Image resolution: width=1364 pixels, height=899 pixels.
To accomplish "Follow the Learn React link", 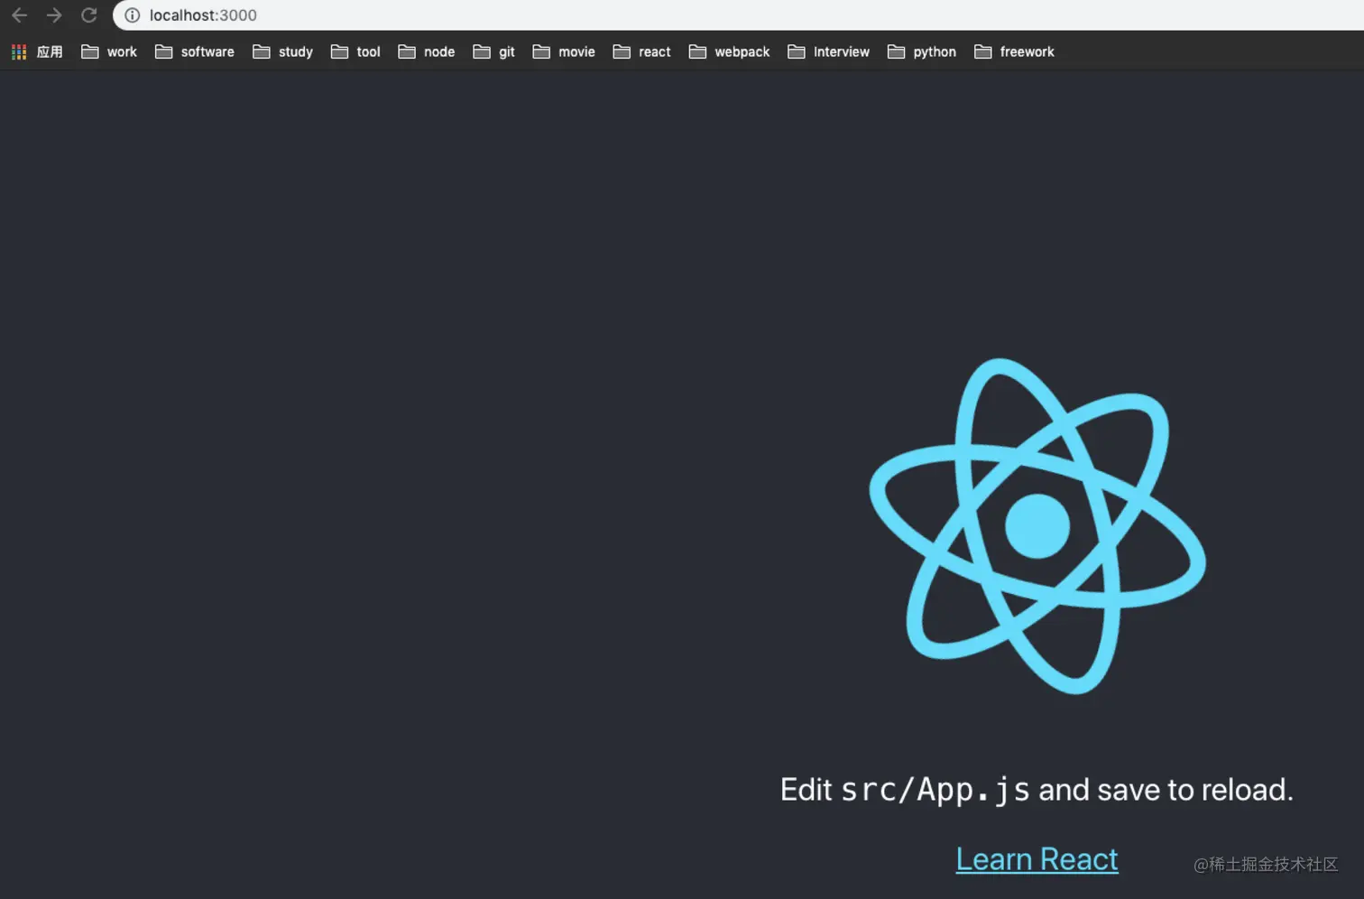I will click(x=1037, y=859).
